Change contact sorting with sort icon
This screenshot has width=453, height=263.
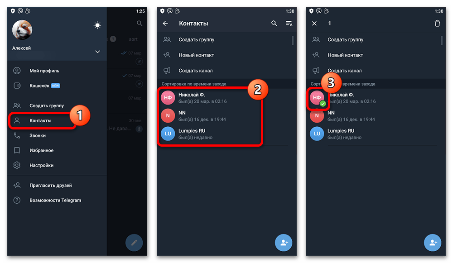coord(289,24)
